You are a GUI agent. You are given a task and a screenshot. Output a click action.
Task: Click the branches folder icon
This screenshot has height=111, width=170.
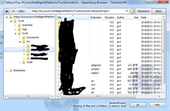tap(19, 25)
